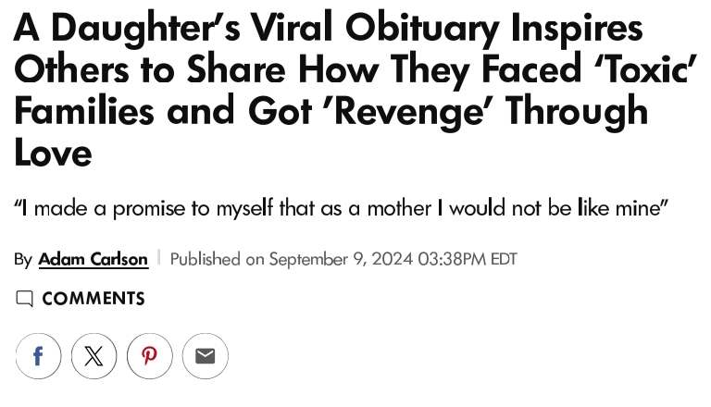
Task: Share the article on X
Action: (94, 356)
